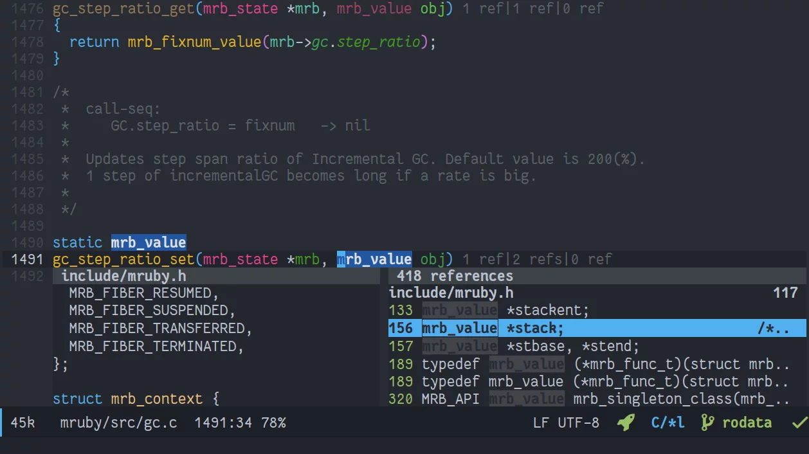Click the git branch icon beside rodata
The width and height of the screenshot is (809, 454).
tap(707, 422)
